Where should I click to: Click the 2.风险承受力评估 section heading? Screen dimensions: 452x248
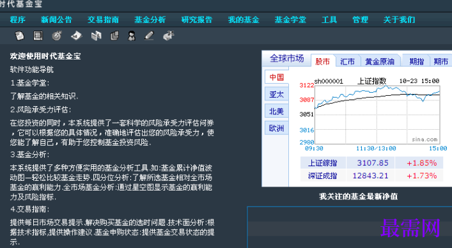click(x=41, y=109)
